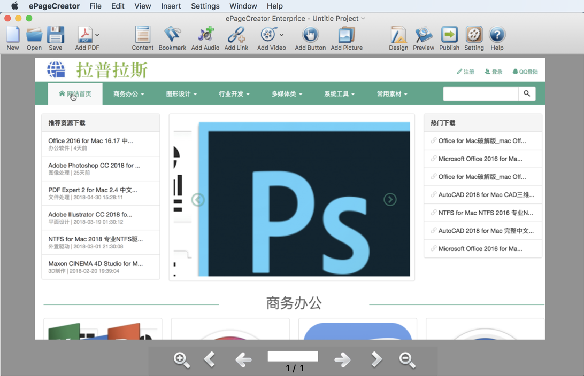Zoom in with the bottom magnifier icon
Screen dimensions: 584x376
click(x=181, y=360)
